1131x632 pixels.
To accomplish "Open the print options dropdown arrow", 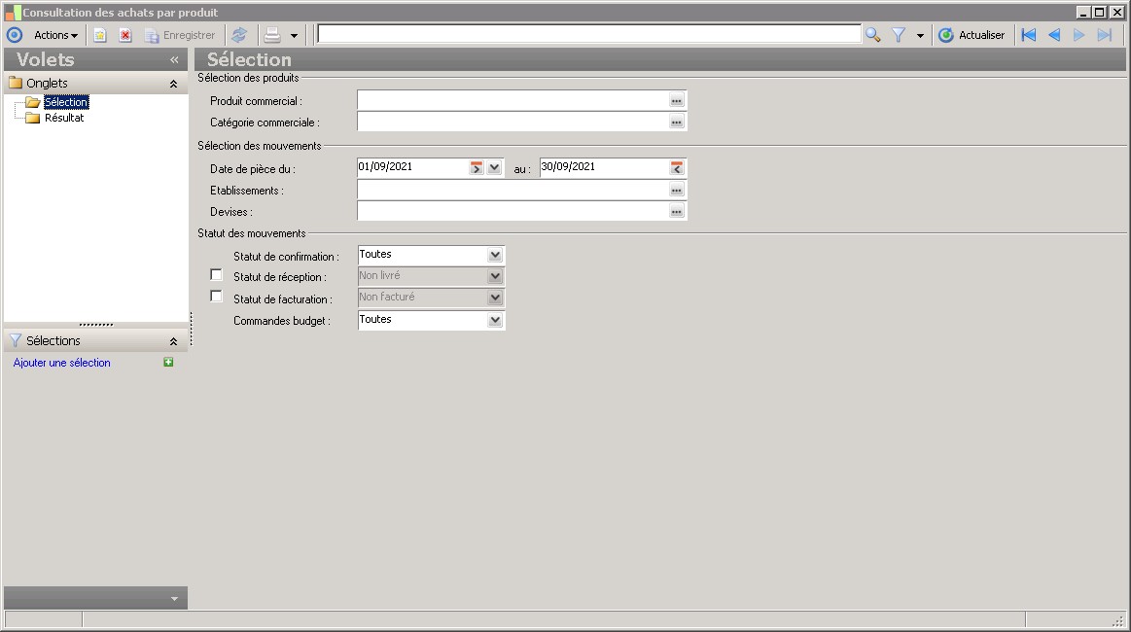I will (294, 35).
